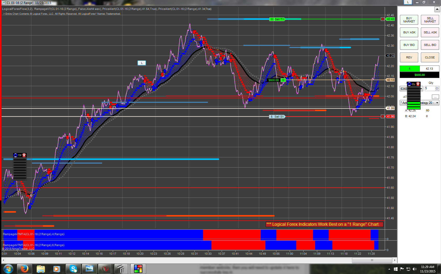This screenshot has height=274, width=441.
Task: Open the ATM strategy ellipsis button
Action: click(x=435, y=97)
